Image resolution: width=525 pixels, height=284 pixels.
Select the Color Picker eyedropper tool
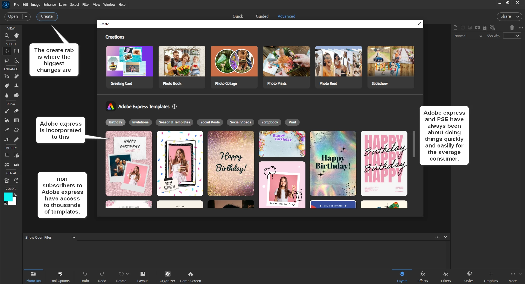pos(7,130)
